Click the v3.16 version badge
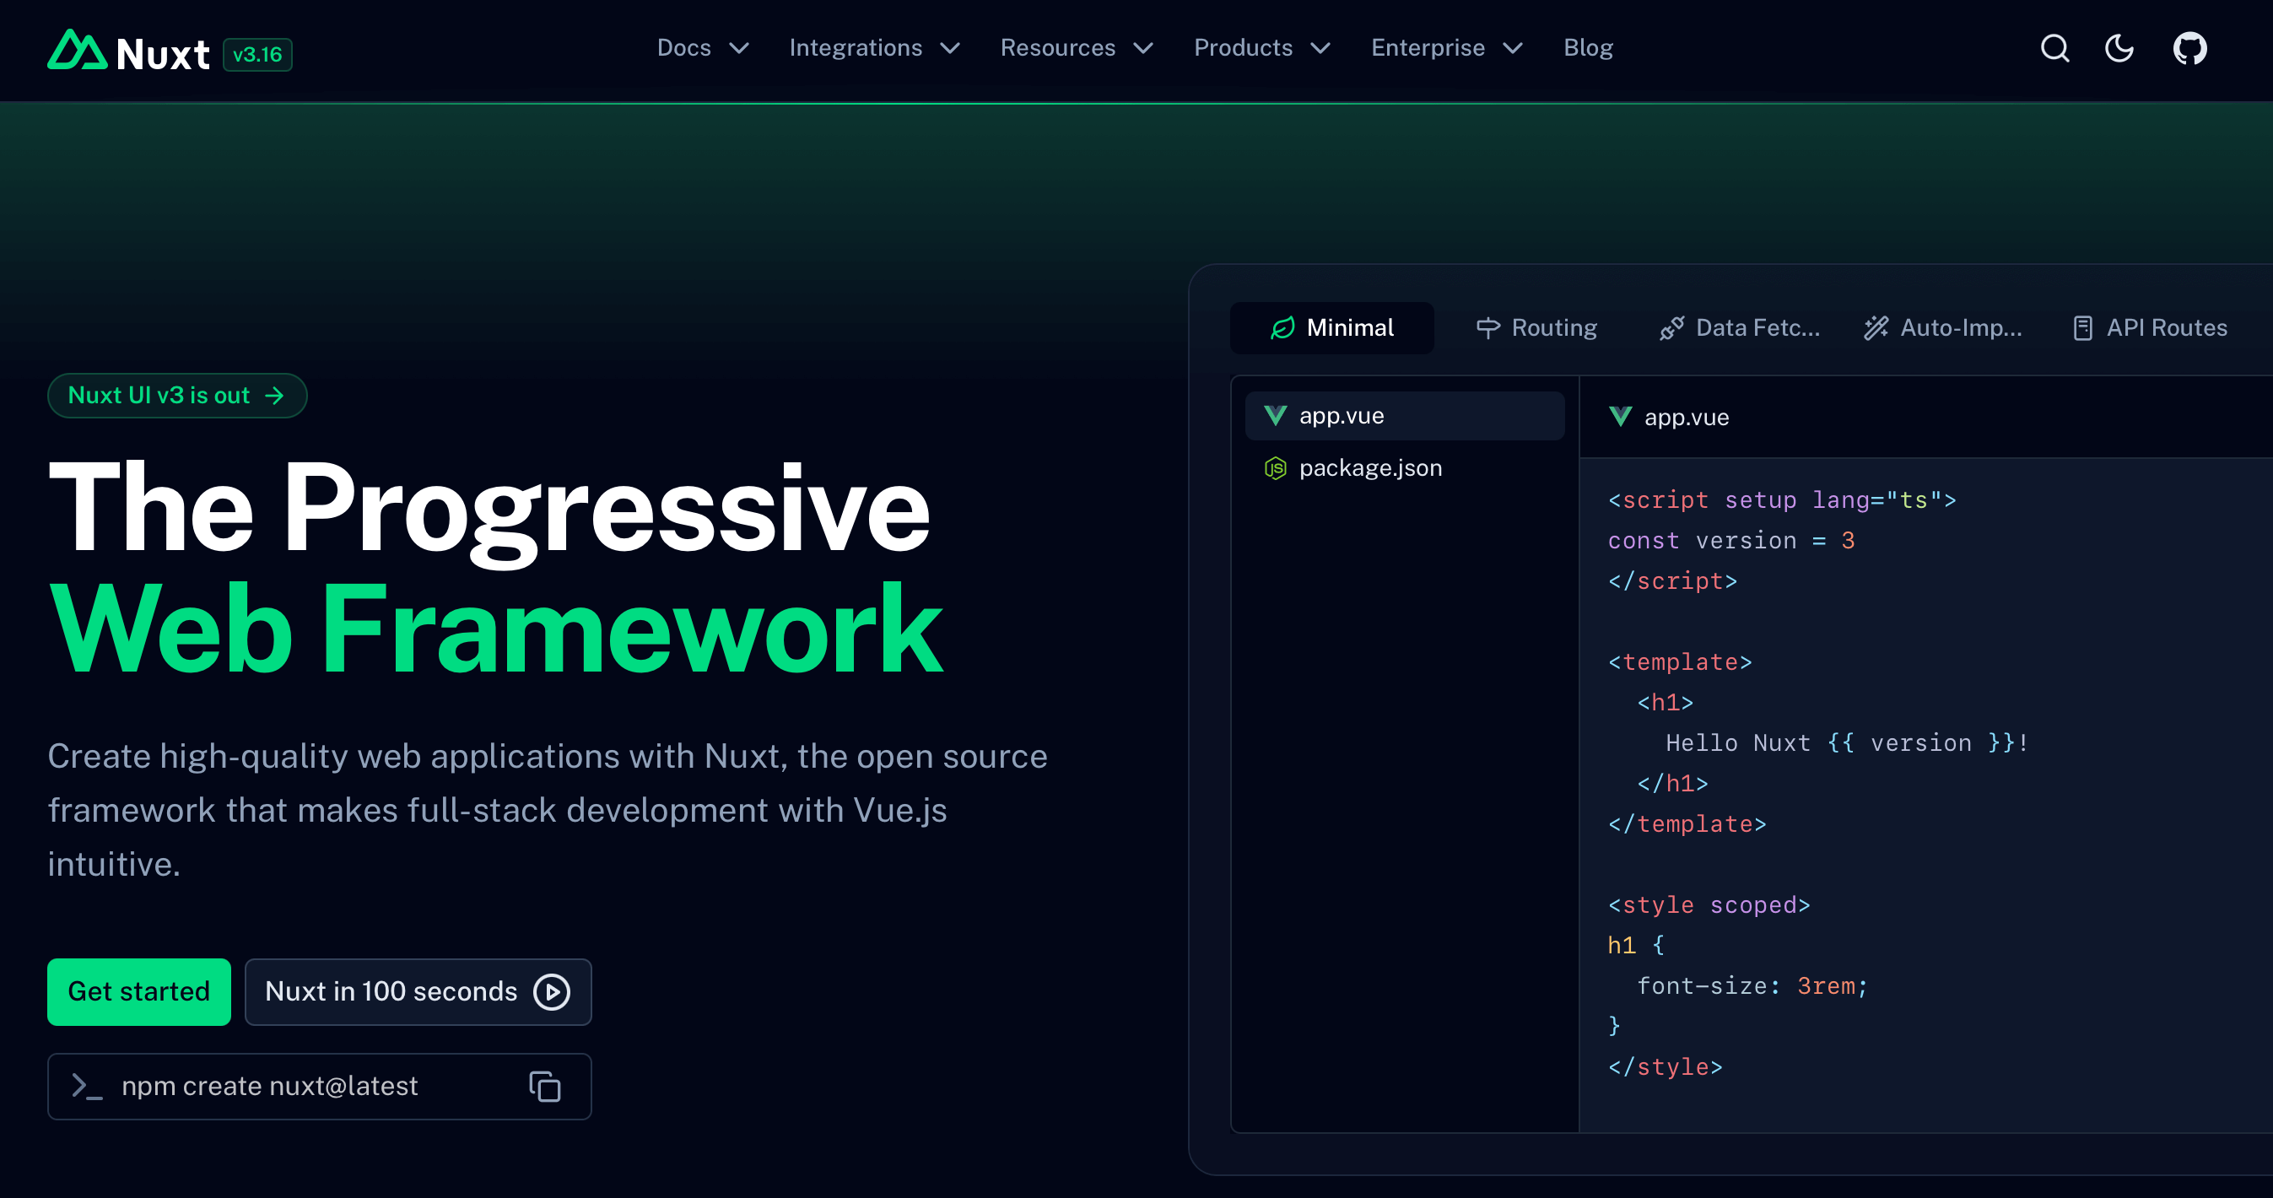 (x=256, y=55)
